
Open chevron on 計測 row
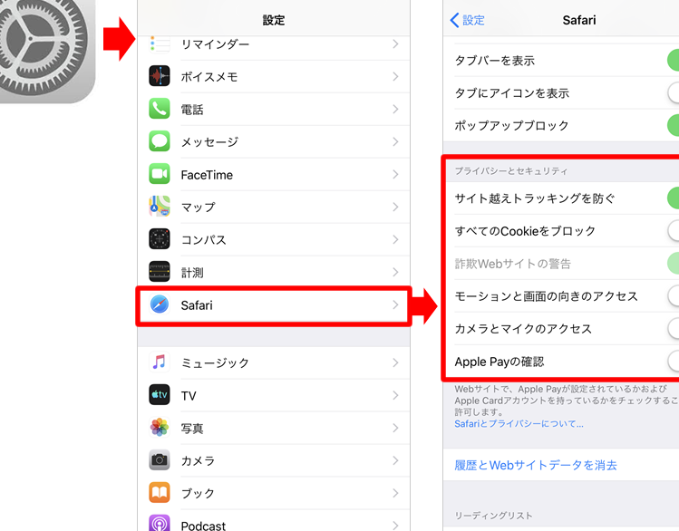point(395,272)
